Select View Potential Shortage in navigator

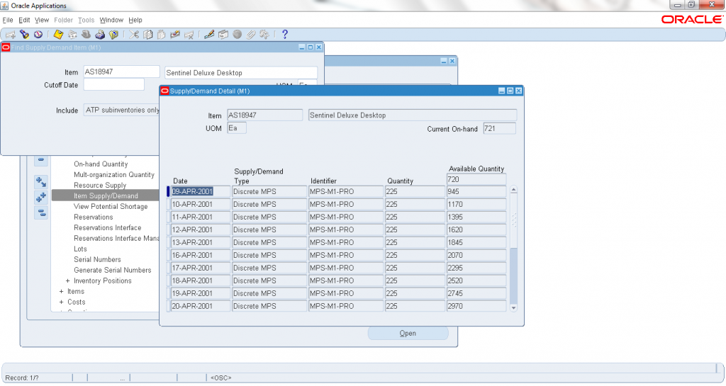click(x=111, y=207)
